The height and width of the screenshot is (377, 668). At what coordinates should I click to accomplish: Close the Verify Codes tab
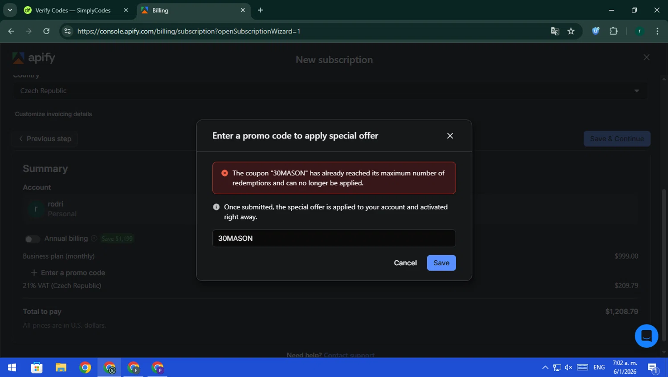point(126,10)
